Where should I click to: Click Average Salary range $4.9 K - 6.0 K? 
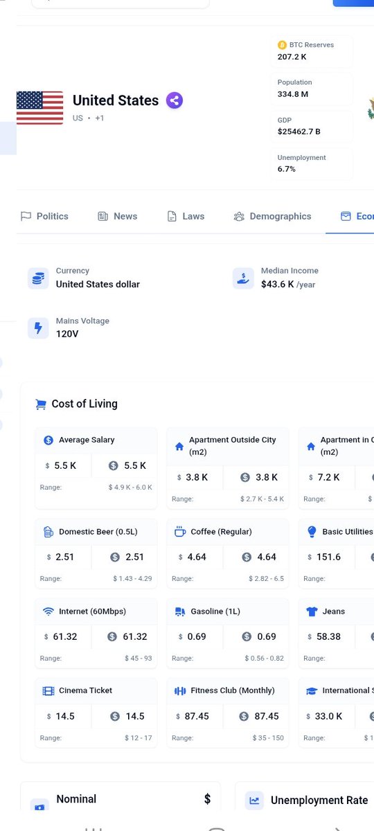130,488
